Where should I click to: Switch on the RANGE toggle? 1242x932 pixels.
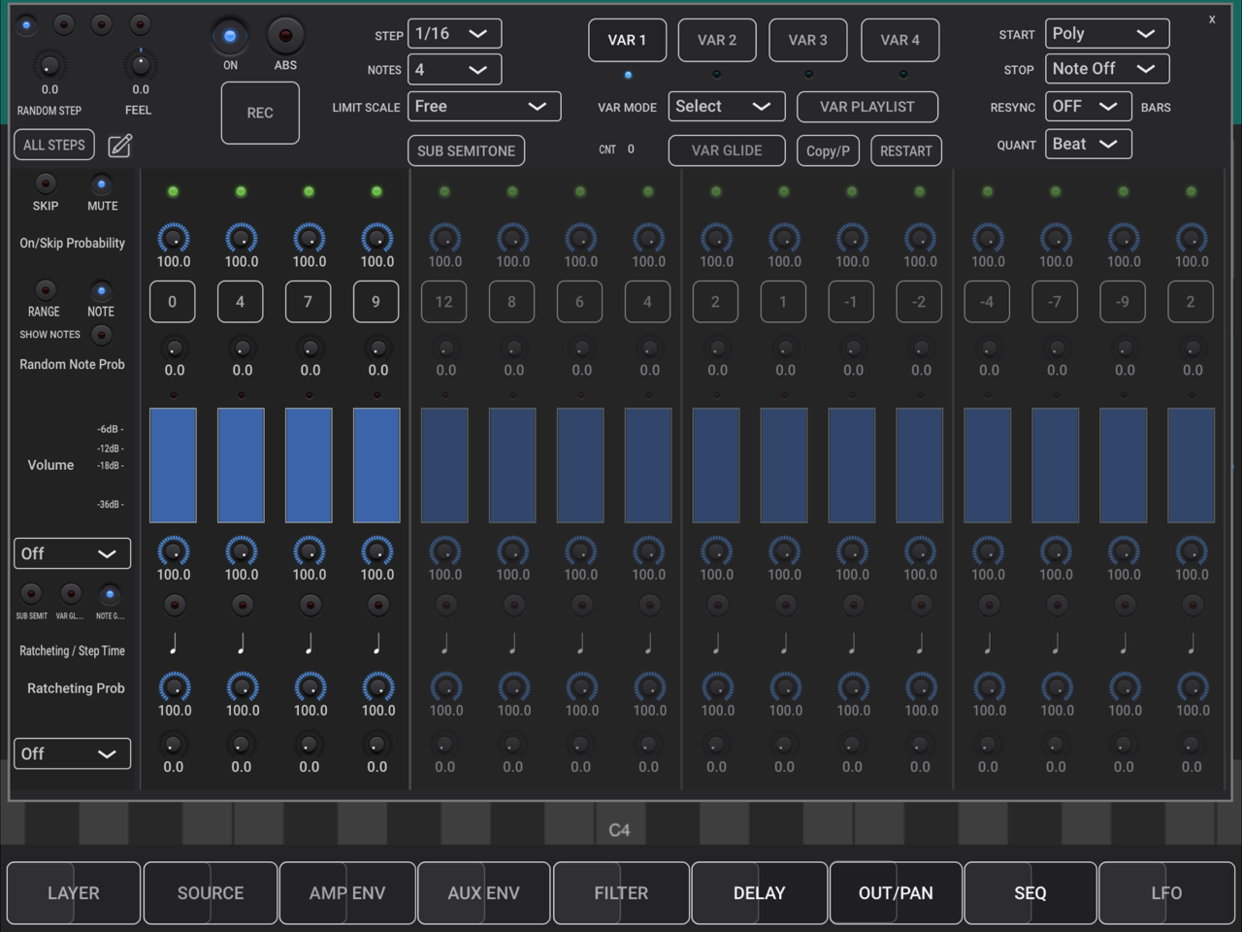click(45, 290)
